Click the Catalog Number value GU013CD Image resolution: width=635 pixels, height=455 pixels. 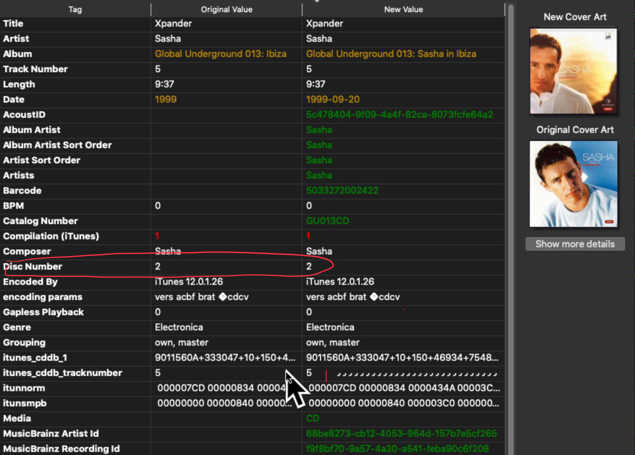point(327,221)
